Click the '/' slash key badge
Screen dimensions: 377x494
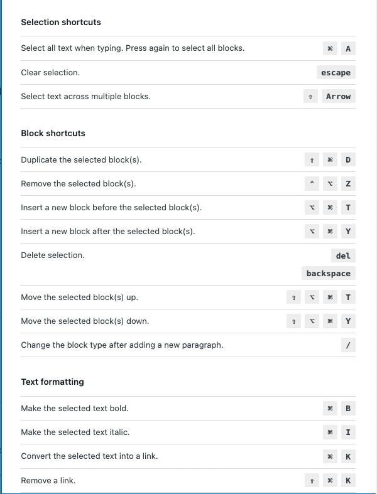tap(348, 345)
